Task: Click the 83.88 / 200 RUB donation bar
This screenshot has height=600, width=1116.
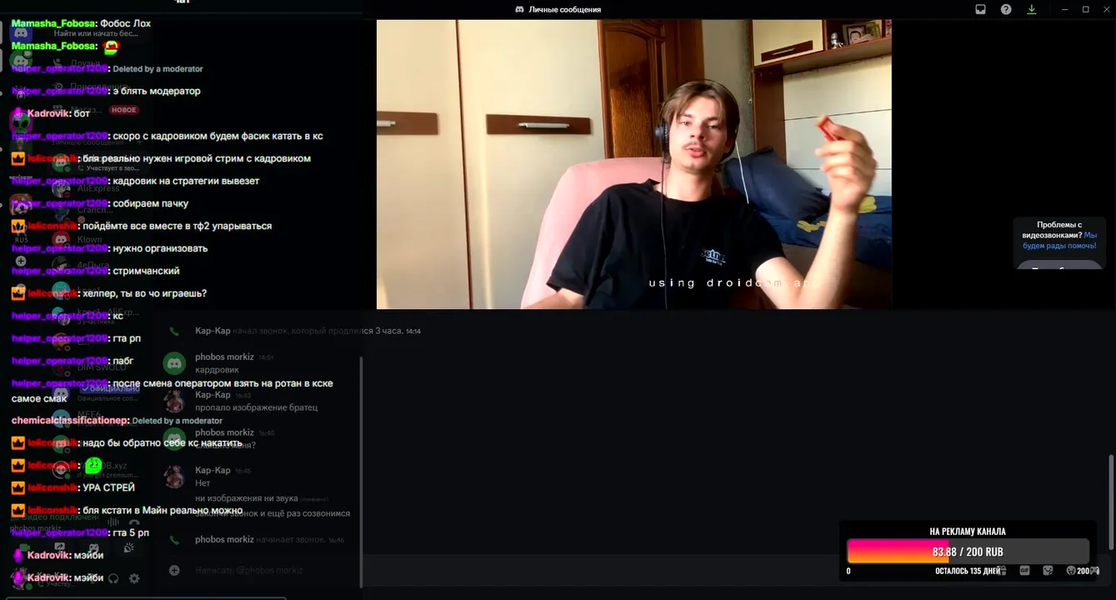Action: point(968,552)
